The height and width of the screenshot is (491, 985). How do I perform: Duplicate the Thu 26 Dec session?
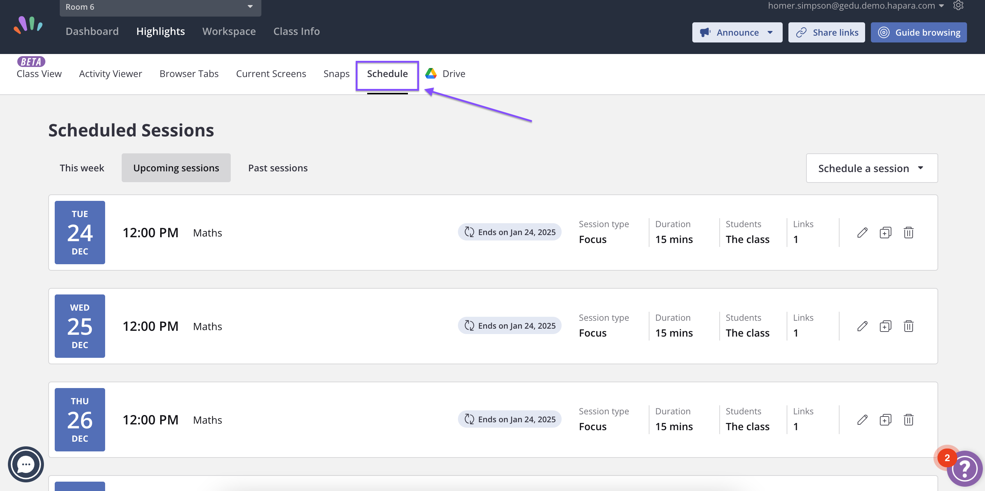coord(885,420)
